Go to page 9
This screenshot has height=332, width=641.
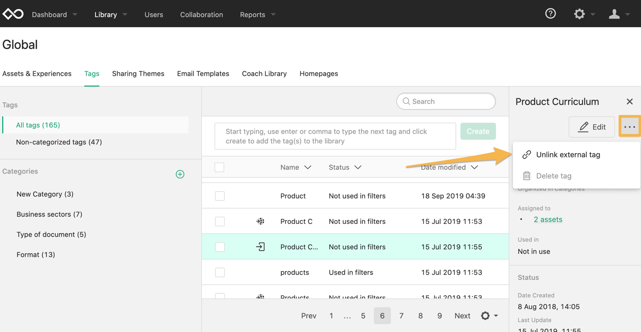click(440, 316)
